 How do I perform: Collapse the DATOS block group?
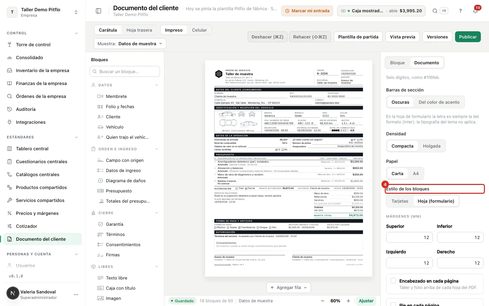[x=157, y=85]
